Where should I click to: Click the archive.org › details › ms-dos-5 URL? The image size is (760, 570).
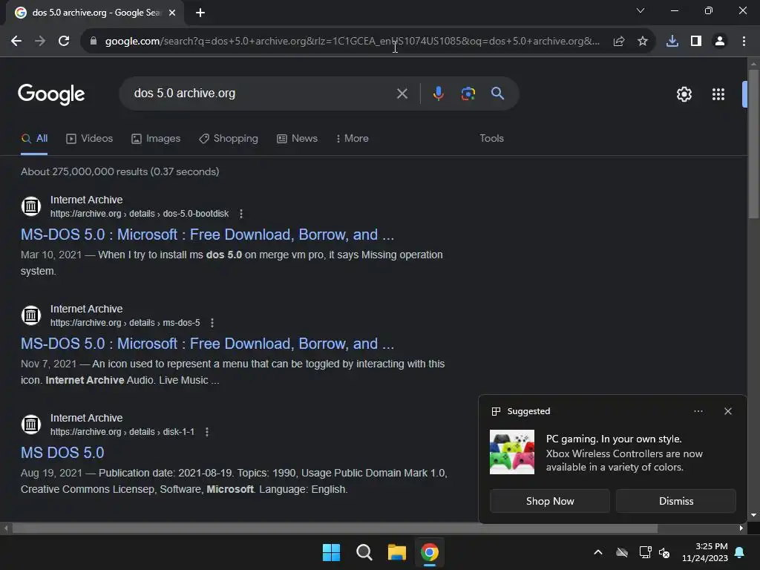point(125,323)
